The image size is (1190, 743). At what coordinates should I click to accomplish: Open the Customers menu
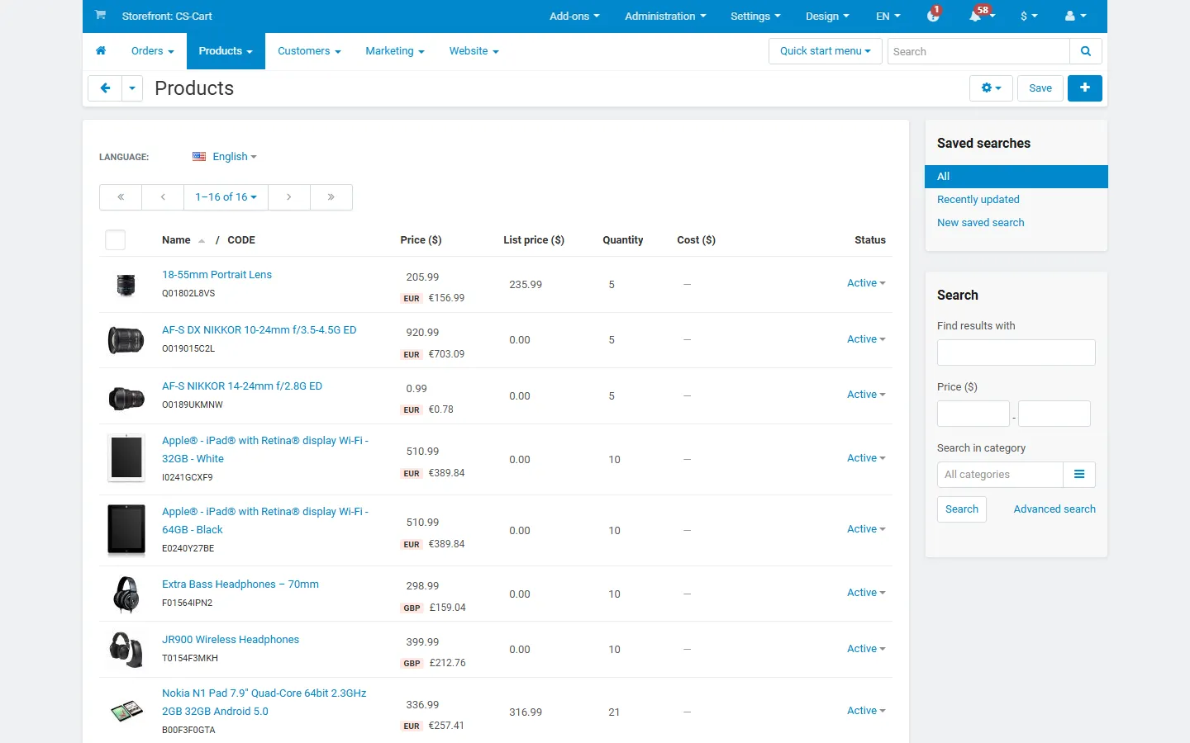tap(309, 51)
